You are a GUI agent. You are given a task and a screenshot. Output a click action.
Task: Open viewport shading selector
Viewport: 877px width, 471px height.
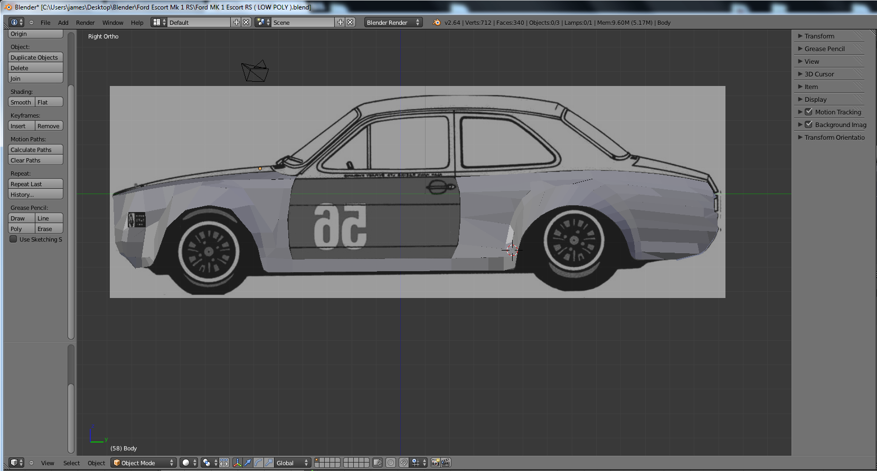tap(188, 463)
